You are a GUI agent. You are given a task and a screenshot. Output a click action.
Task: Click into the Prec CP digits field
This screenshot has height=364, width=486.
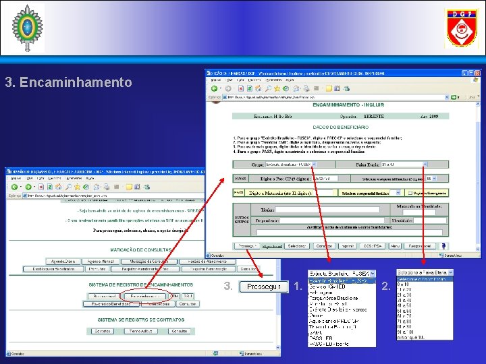point(325,179)
